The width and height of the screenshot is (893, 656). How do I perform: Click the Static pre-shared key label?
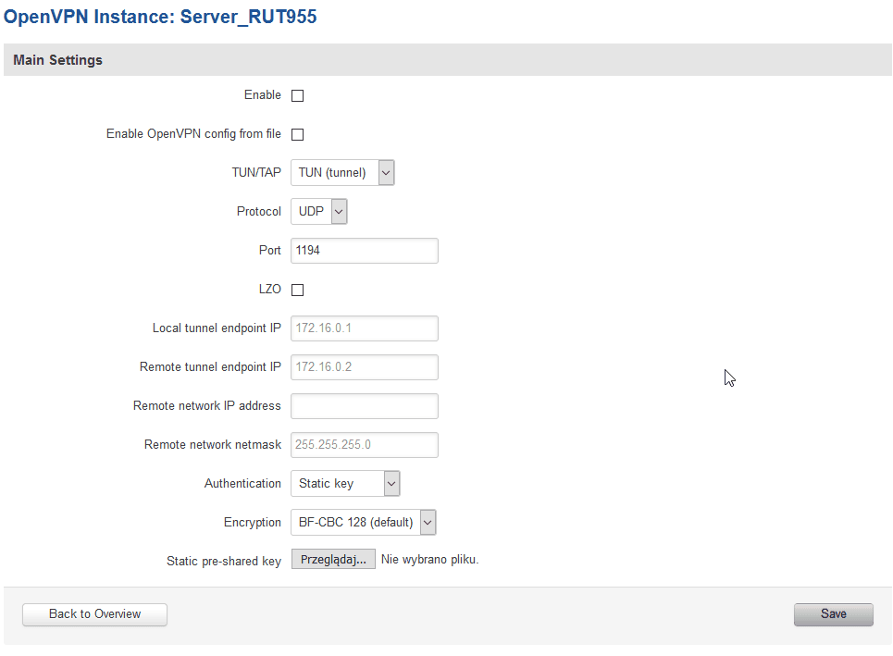[x=224, y=562]
